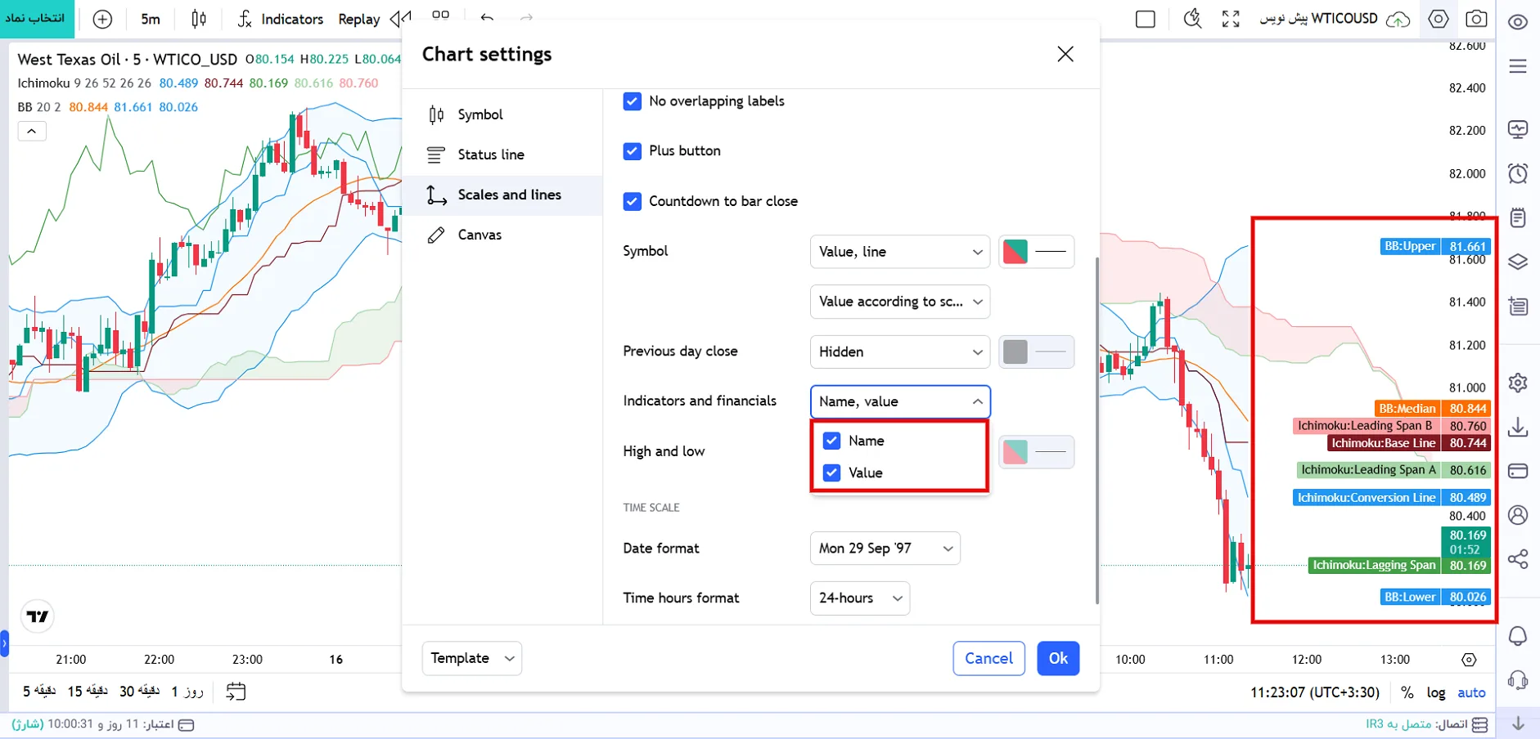The width and height of the screenshot is (1540, 739).
Task: Open chart settings hexagon icon
Action: (1438, 19)
